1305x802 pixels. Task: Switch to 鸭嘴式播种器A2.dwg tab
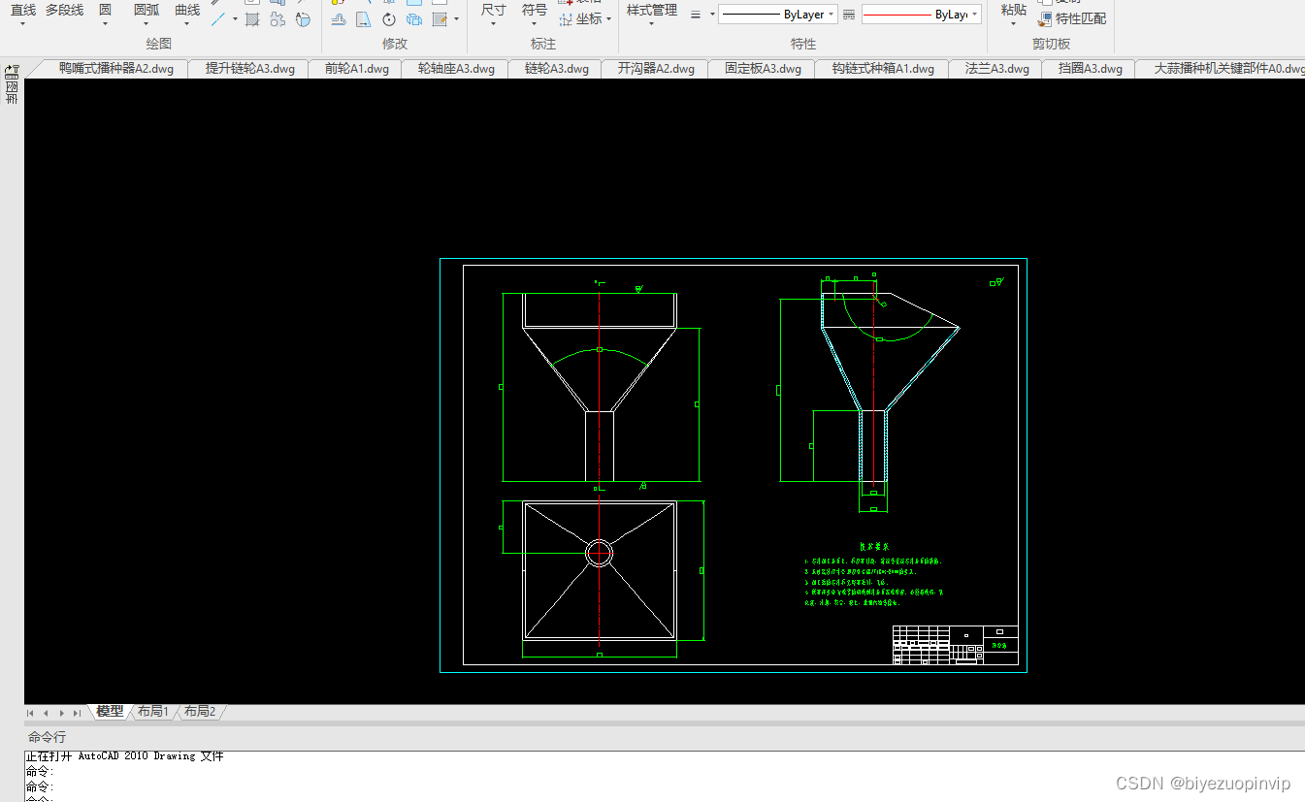coord(116,69)
